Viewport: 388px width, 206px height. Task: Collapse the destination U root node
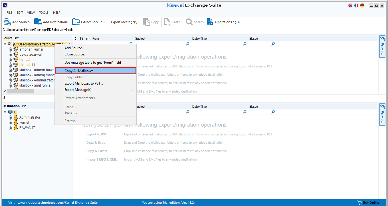[x=5, y=112]
